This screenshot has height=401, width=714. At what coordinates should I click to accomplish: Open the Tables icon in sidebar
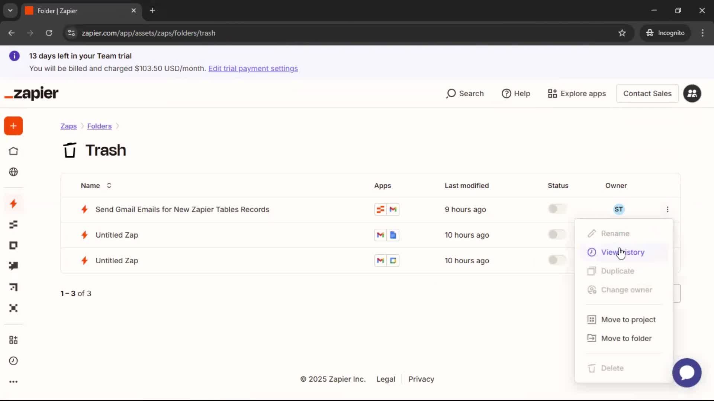(x=13, y=225)
